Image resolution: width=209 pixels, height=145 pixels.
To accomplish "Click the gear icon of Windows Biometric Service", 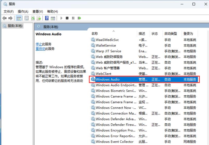I will [x=93, y=91].
